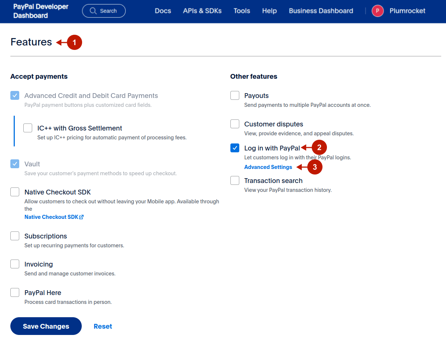Enable the Subscriptions checkbox

point(15,236)
